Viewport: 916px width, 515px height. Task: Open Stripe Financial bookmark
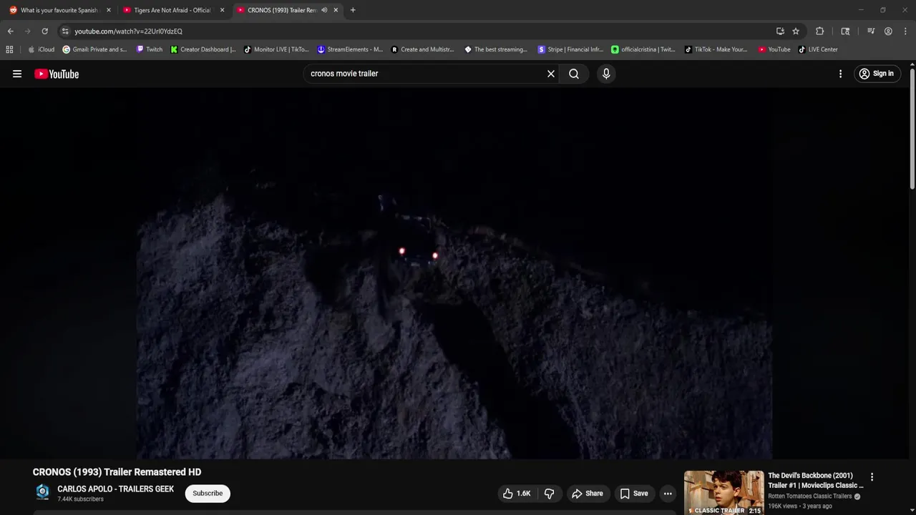pos(570,49)
